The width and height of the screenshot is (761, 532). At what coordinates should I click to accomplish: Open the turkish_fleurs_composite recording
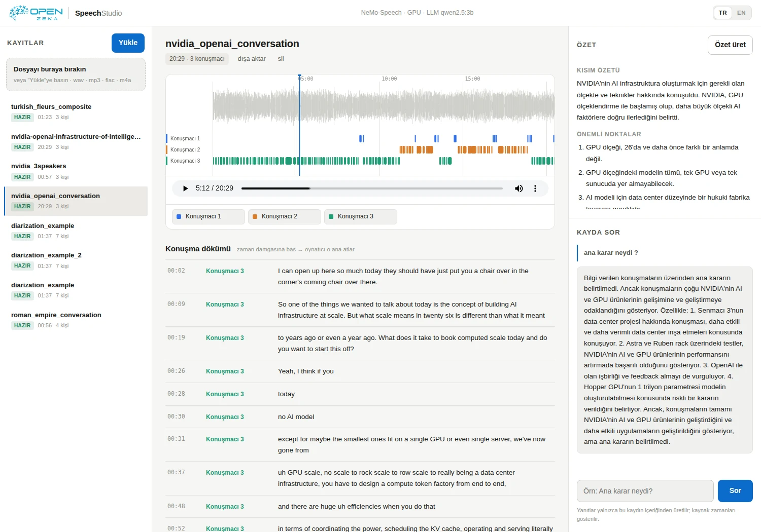(76, 112)
